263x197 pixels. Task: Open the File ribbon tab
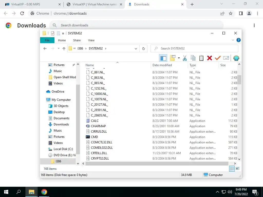47,40
